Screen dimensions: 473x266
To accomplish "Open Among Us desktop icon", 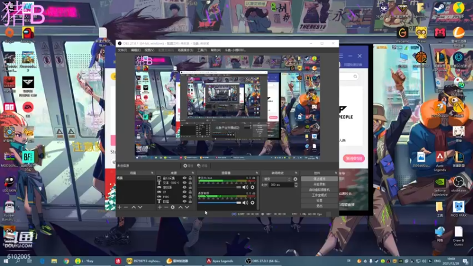I will [x=28, y=35].
